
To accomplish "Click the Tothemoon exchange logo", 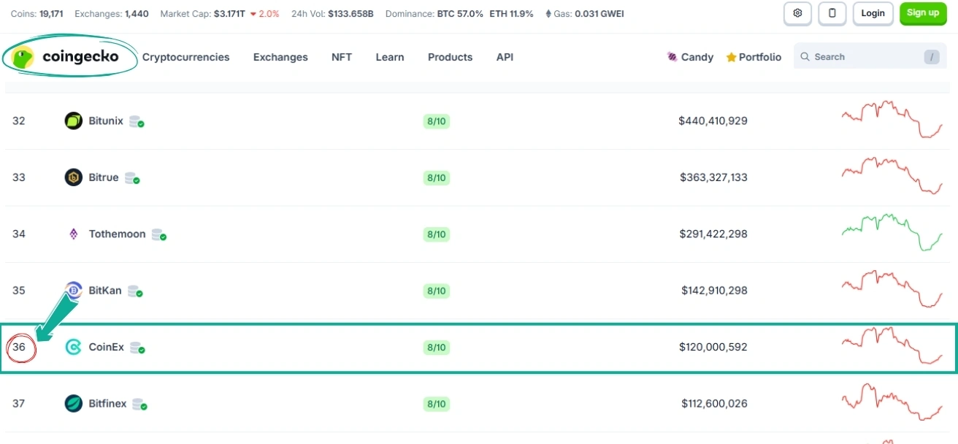I will coord(74,234).
